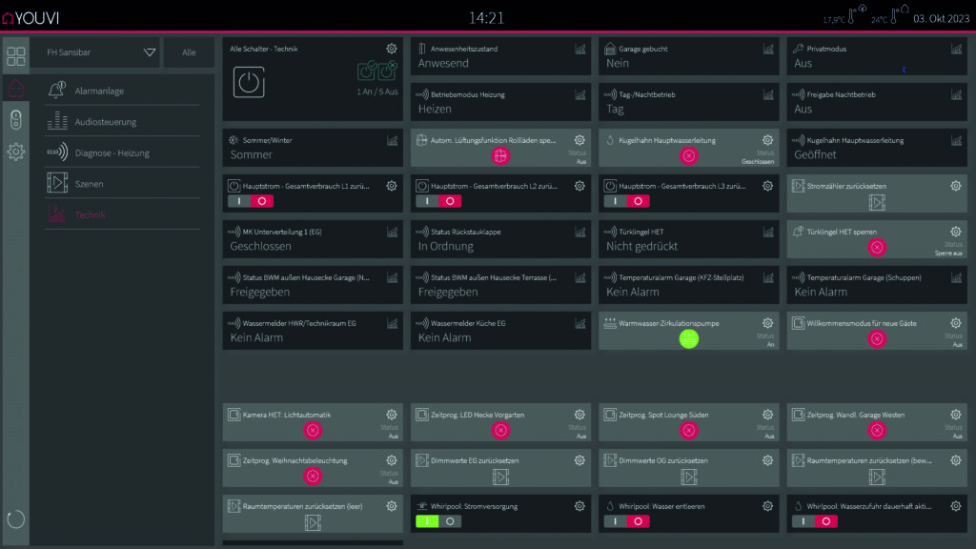Toggle Whirlpool Wasser entleeren switch
976x549 pixels.
point(626,521)
